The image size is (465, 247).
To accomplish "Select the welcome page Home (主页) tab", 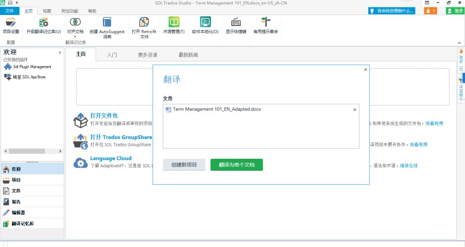I will click(x=81, y=54).
